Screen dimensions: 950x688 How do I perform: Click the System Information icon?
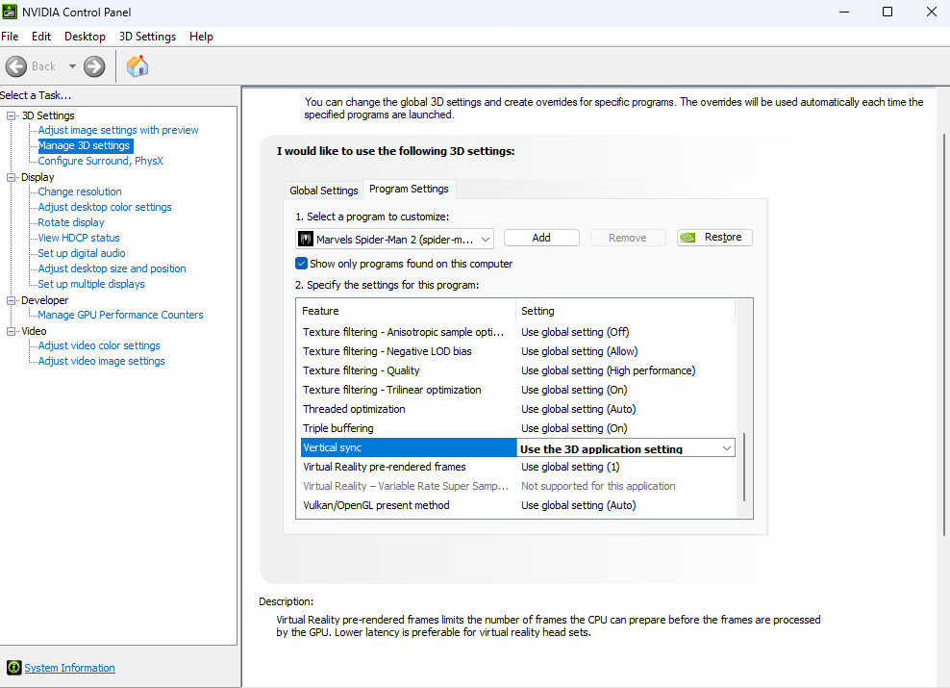[13, 668]
